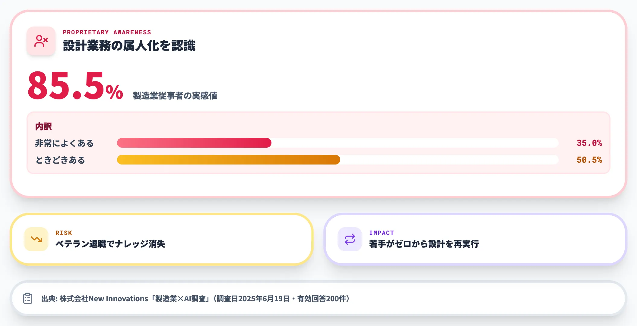Click the clipboard icon next to the source

28,298
